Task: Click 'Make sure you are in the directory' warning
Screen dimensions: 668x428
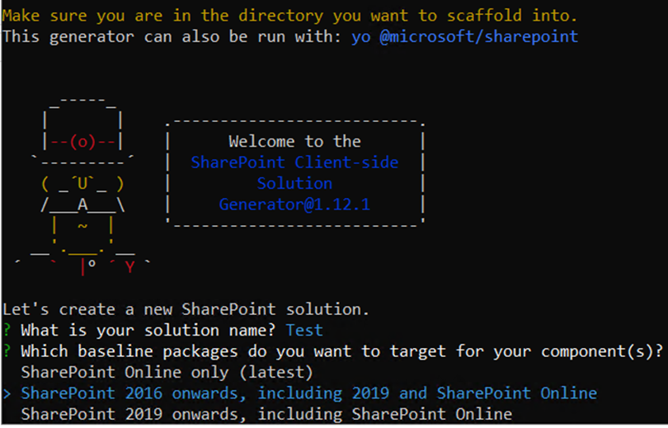Action: coord(289,16)
